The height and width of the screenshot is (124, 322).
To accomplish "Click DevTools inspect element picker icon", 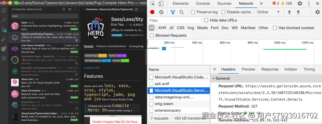I will (x=152, y=4).
